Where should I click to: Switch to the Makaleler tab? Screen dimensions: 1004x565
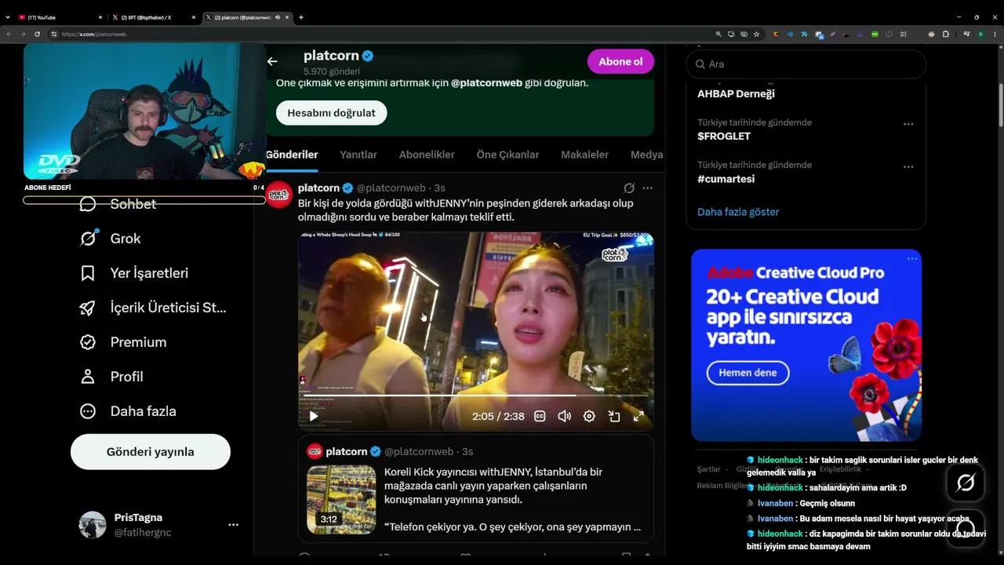pyautogui.click(x=584, y=155)
